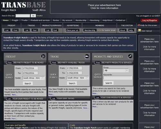Click Find under the FREIGHT section
The height and width of the screenshot is (129, 161).
[15, 30]
